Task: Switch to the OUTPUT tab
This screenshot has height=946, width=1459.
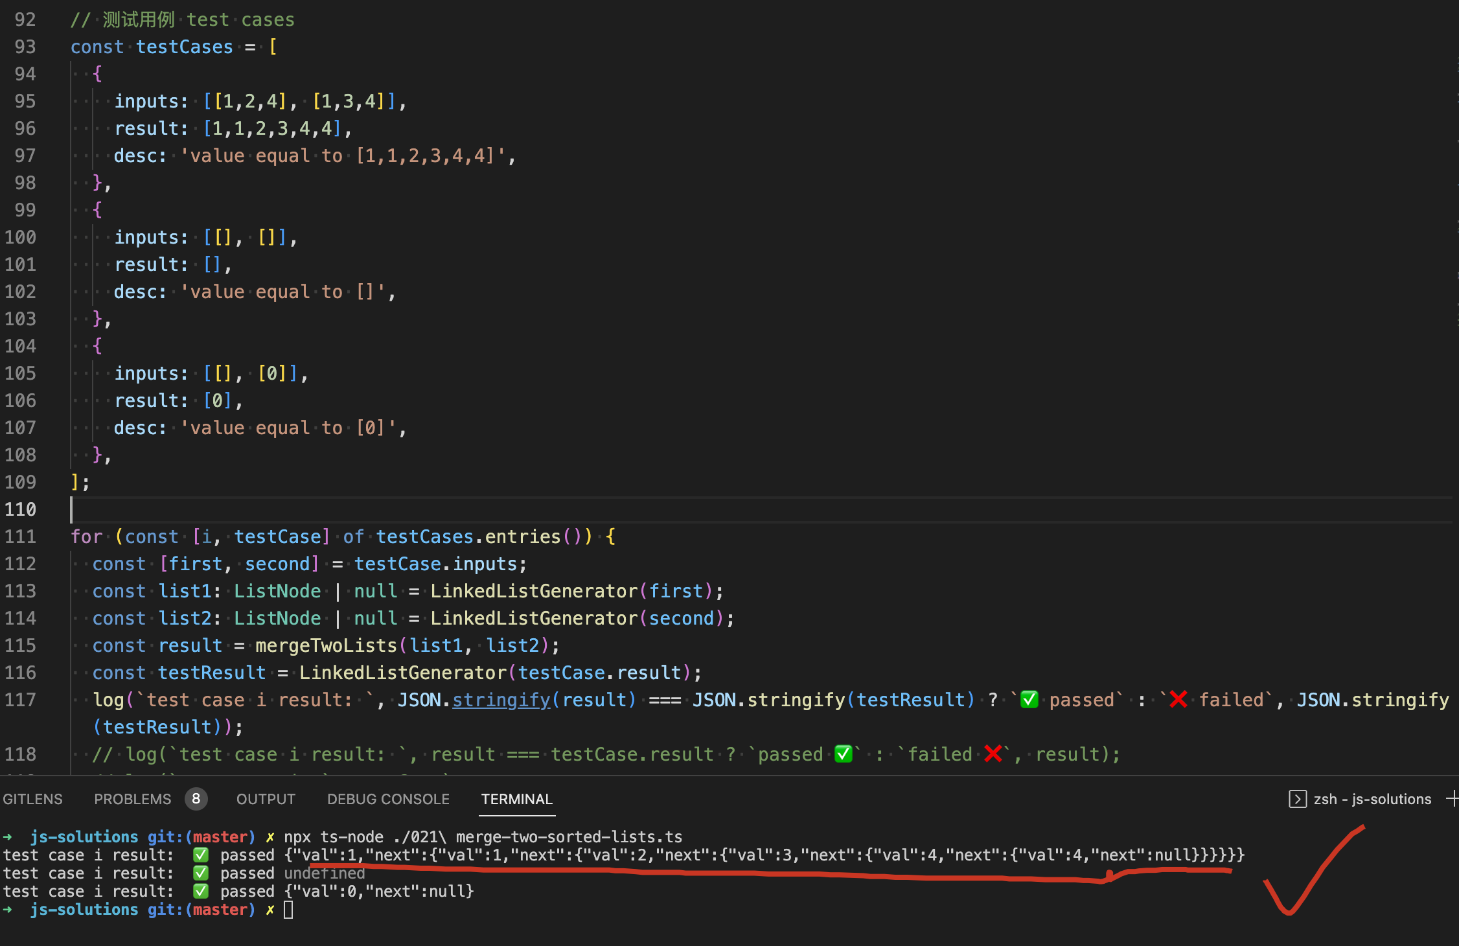Action: point(266,799)
